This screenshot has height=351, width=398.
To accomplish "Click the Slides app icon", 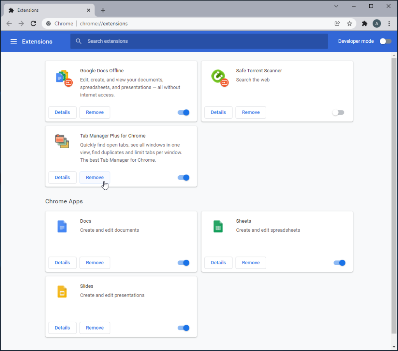I will pyautogui.click(x=62, y=291).
